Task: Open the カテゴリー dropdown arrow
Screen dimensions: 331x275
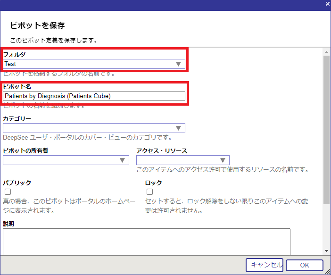Action: point(179,128)
